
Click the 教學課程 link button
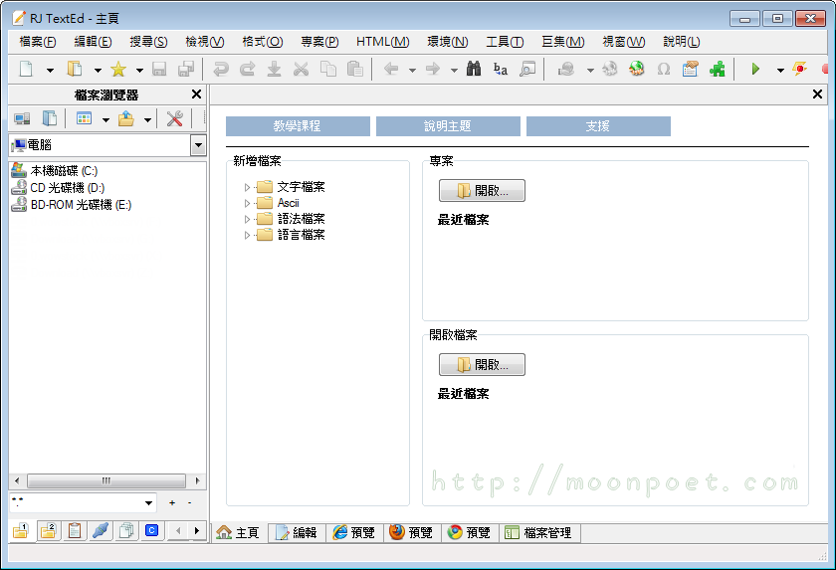(x=298, y=126)
